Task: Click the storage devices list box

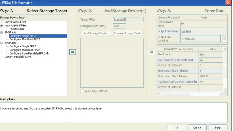Action: (112, 63)
